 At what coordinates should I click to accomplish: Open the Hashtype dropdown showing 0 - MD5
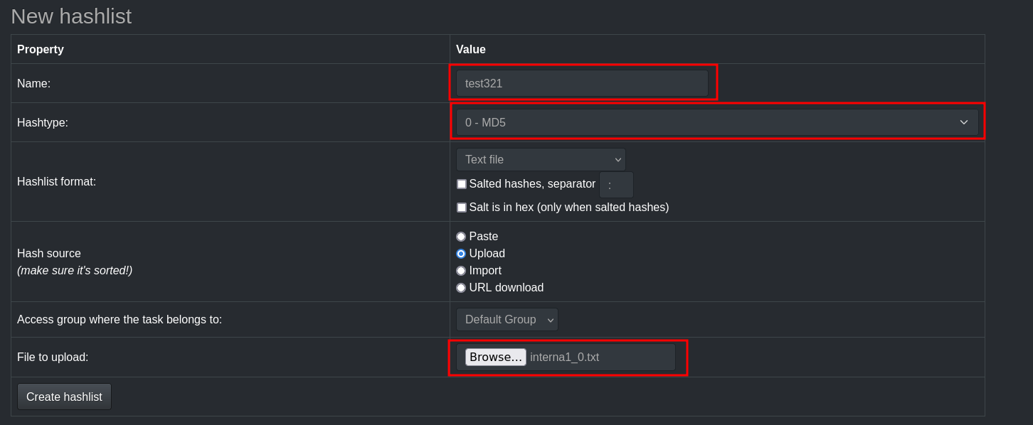point(717,122)
